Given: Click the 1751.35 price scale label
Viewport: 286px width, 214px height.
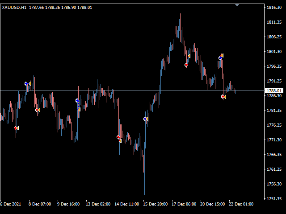Looking at the screenshot, I should (273, 198).
